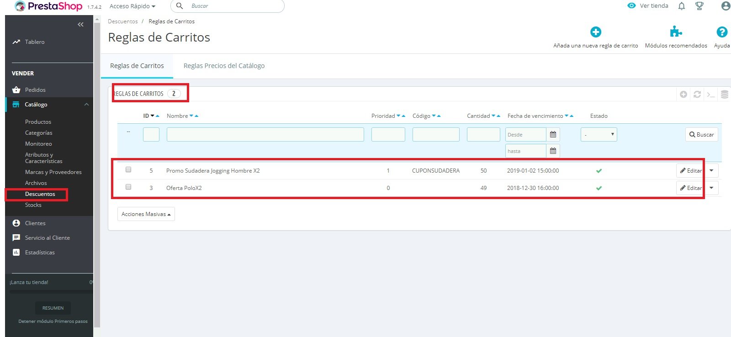731x337 pixels.
Task: Click Detener módulo Primeros pasos link
Action: [53, 321]
